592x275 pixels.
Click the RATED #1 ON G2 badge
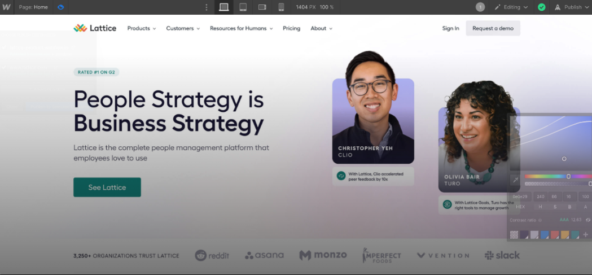(x=97, y=72)
